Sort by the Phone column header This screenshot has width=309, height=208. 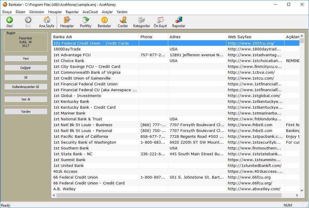pyautogui.click(x=153, y=37)
